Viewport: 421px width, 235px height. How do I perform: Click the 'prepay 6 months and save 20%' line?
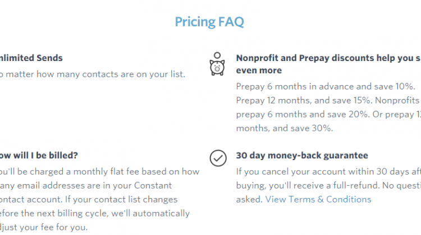click(328, 114)
